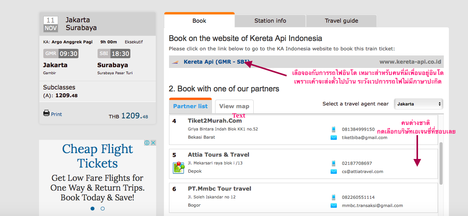Screen dimensions: 468x216
Task: Click the train name Argo Anggrek Pagi
Action: [x=72, y=42]
